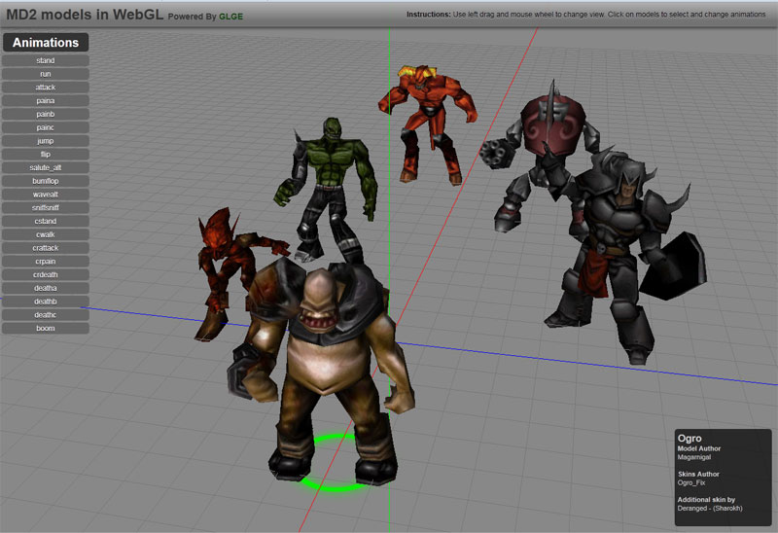The width and height of the screenshot is (778, 533).
Task: Select the salute_alt animation
Action: 46,167
